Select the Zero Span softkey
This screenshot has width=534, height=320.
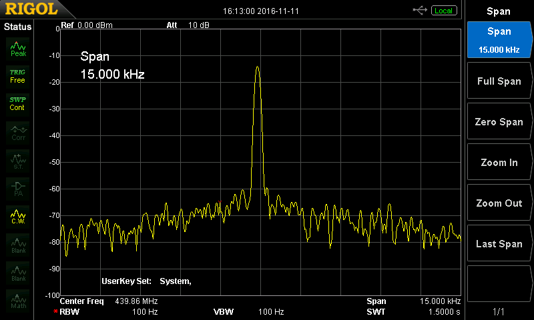(499, 122)
